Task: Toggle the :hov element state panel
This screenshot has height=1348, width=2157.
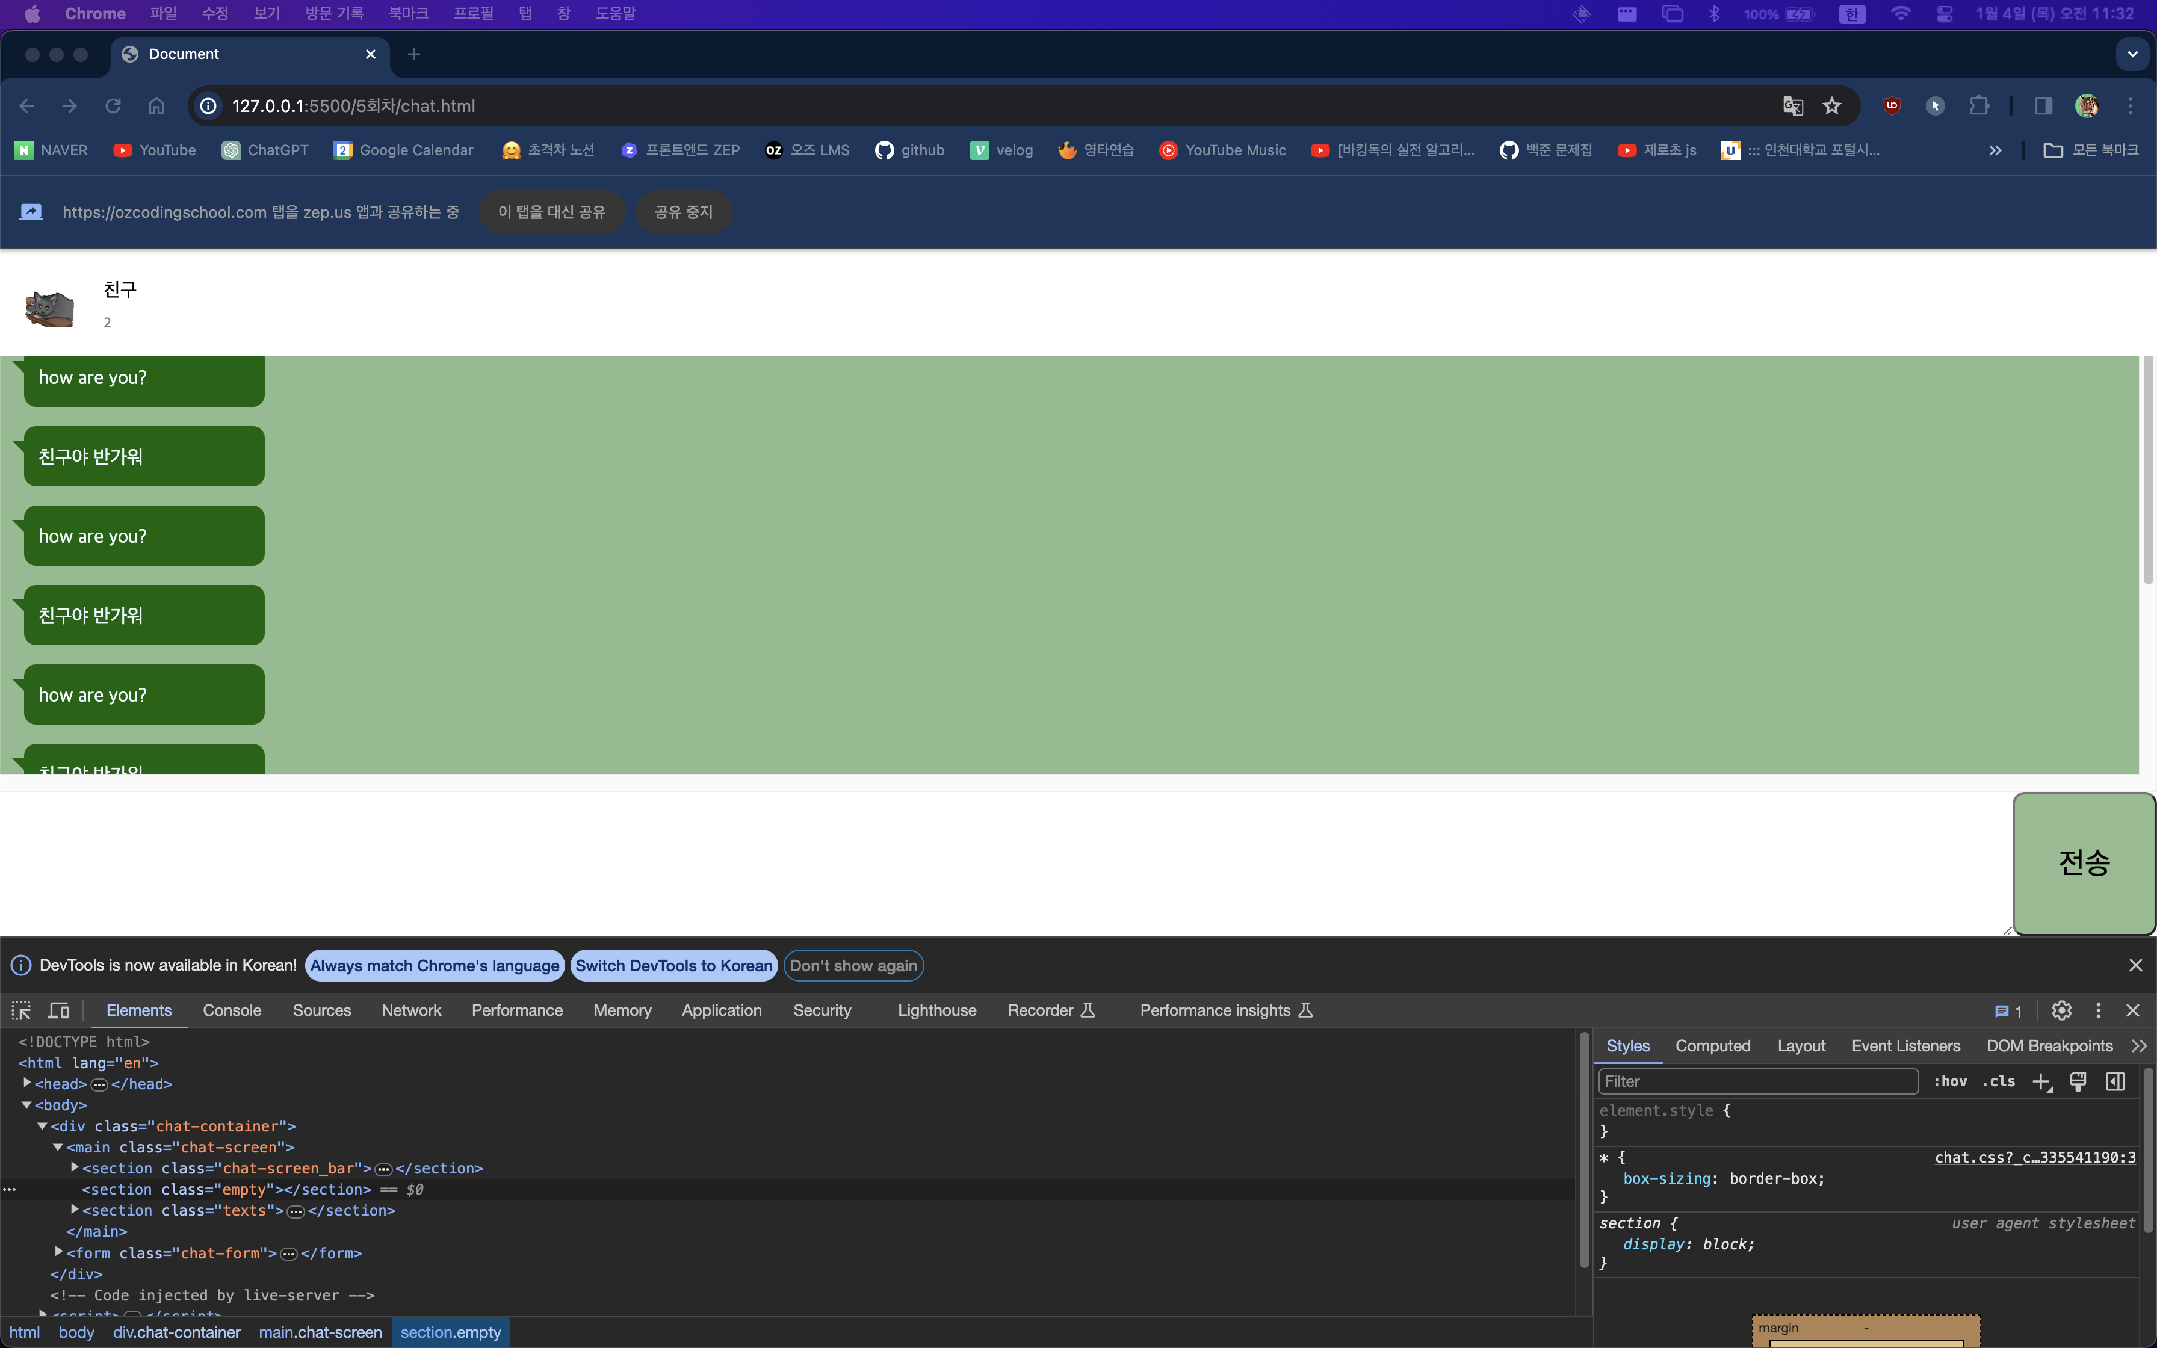Action: pos(1949,1081)
